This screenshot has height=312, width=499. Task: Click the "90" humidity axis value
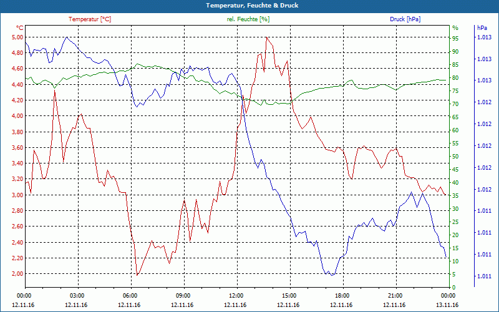click(455, 52)
